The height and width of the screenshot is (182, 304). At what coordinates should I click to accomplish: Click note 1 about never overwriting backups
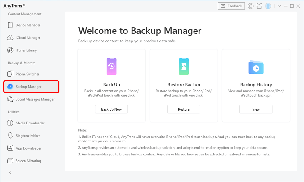177,139
